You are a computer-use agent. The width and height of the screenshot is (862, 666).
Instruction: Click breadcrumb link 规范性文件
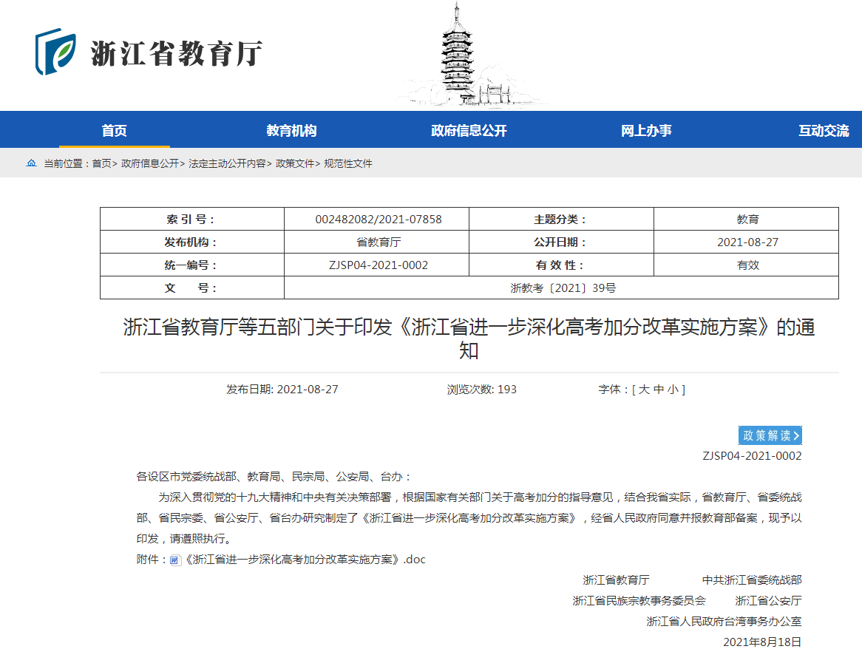click(x=348, y=163)
